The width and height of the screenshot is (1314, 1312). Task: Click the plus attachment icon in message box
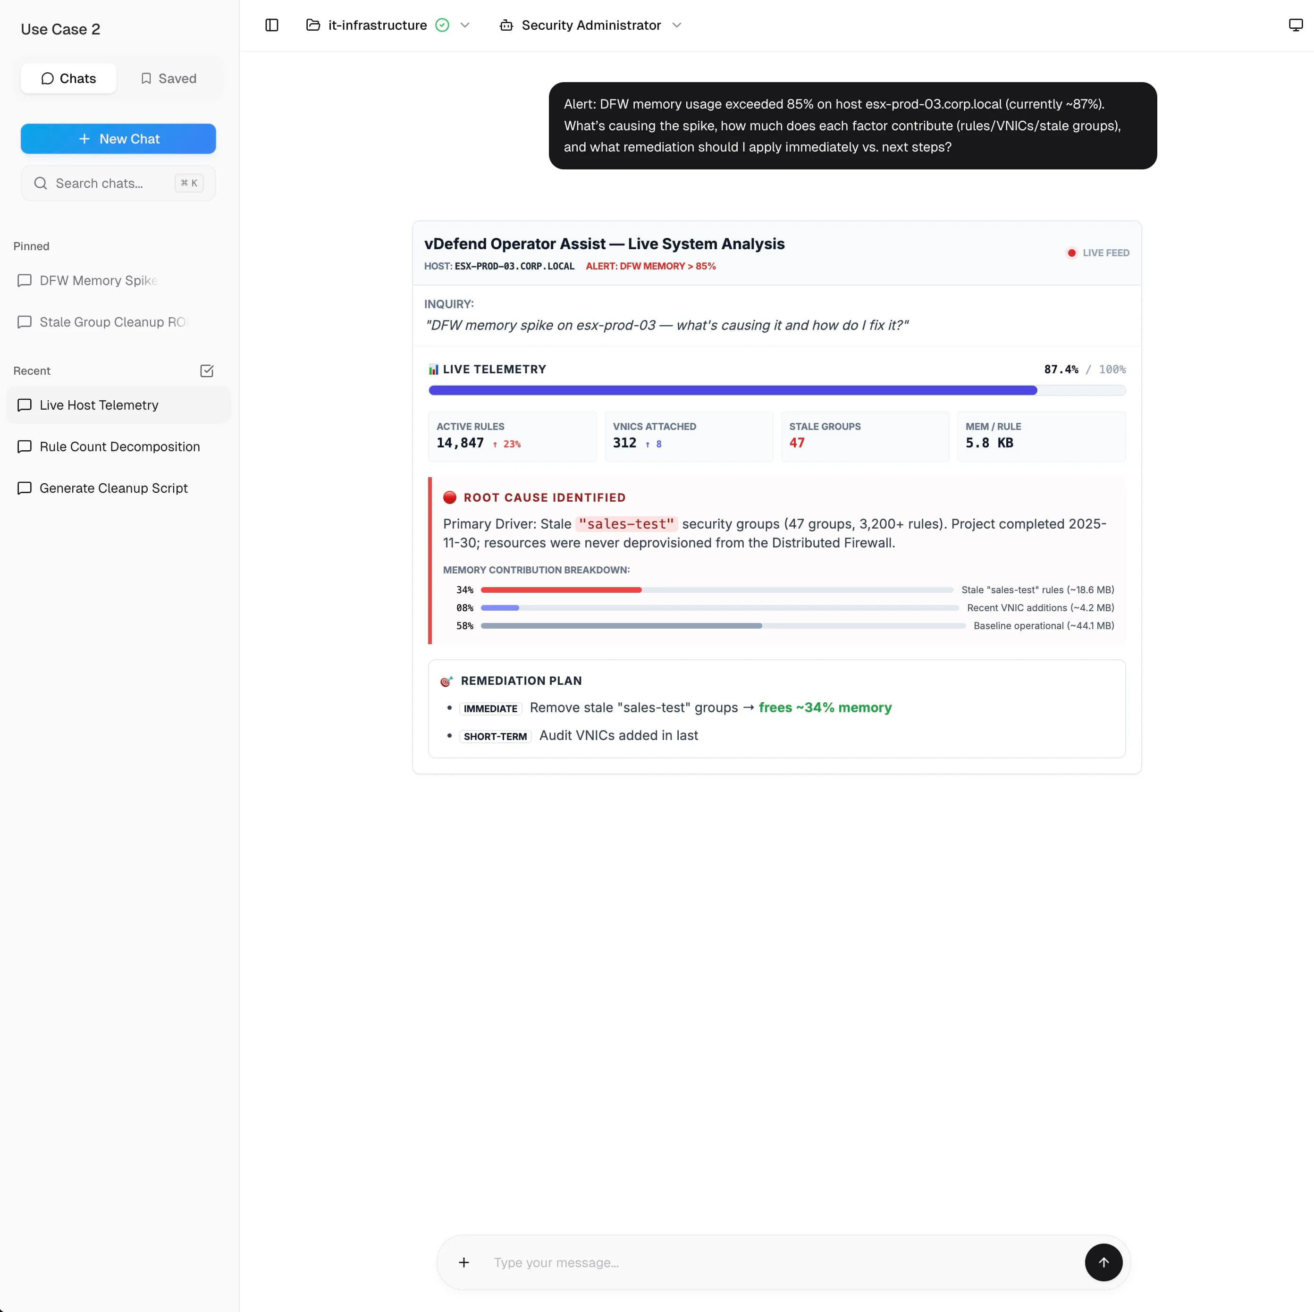tap(464, 1262)
